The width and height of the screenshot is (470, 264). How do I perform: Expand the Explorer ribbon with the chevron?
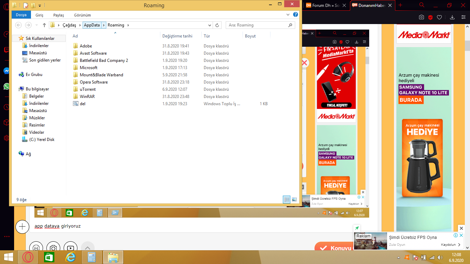pyautogui.click(x=288, y=15)
